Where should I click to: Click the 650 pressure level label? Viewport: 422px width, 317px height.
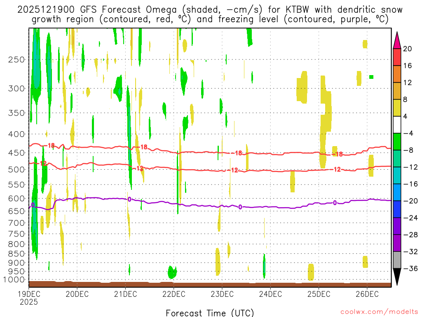16,211
